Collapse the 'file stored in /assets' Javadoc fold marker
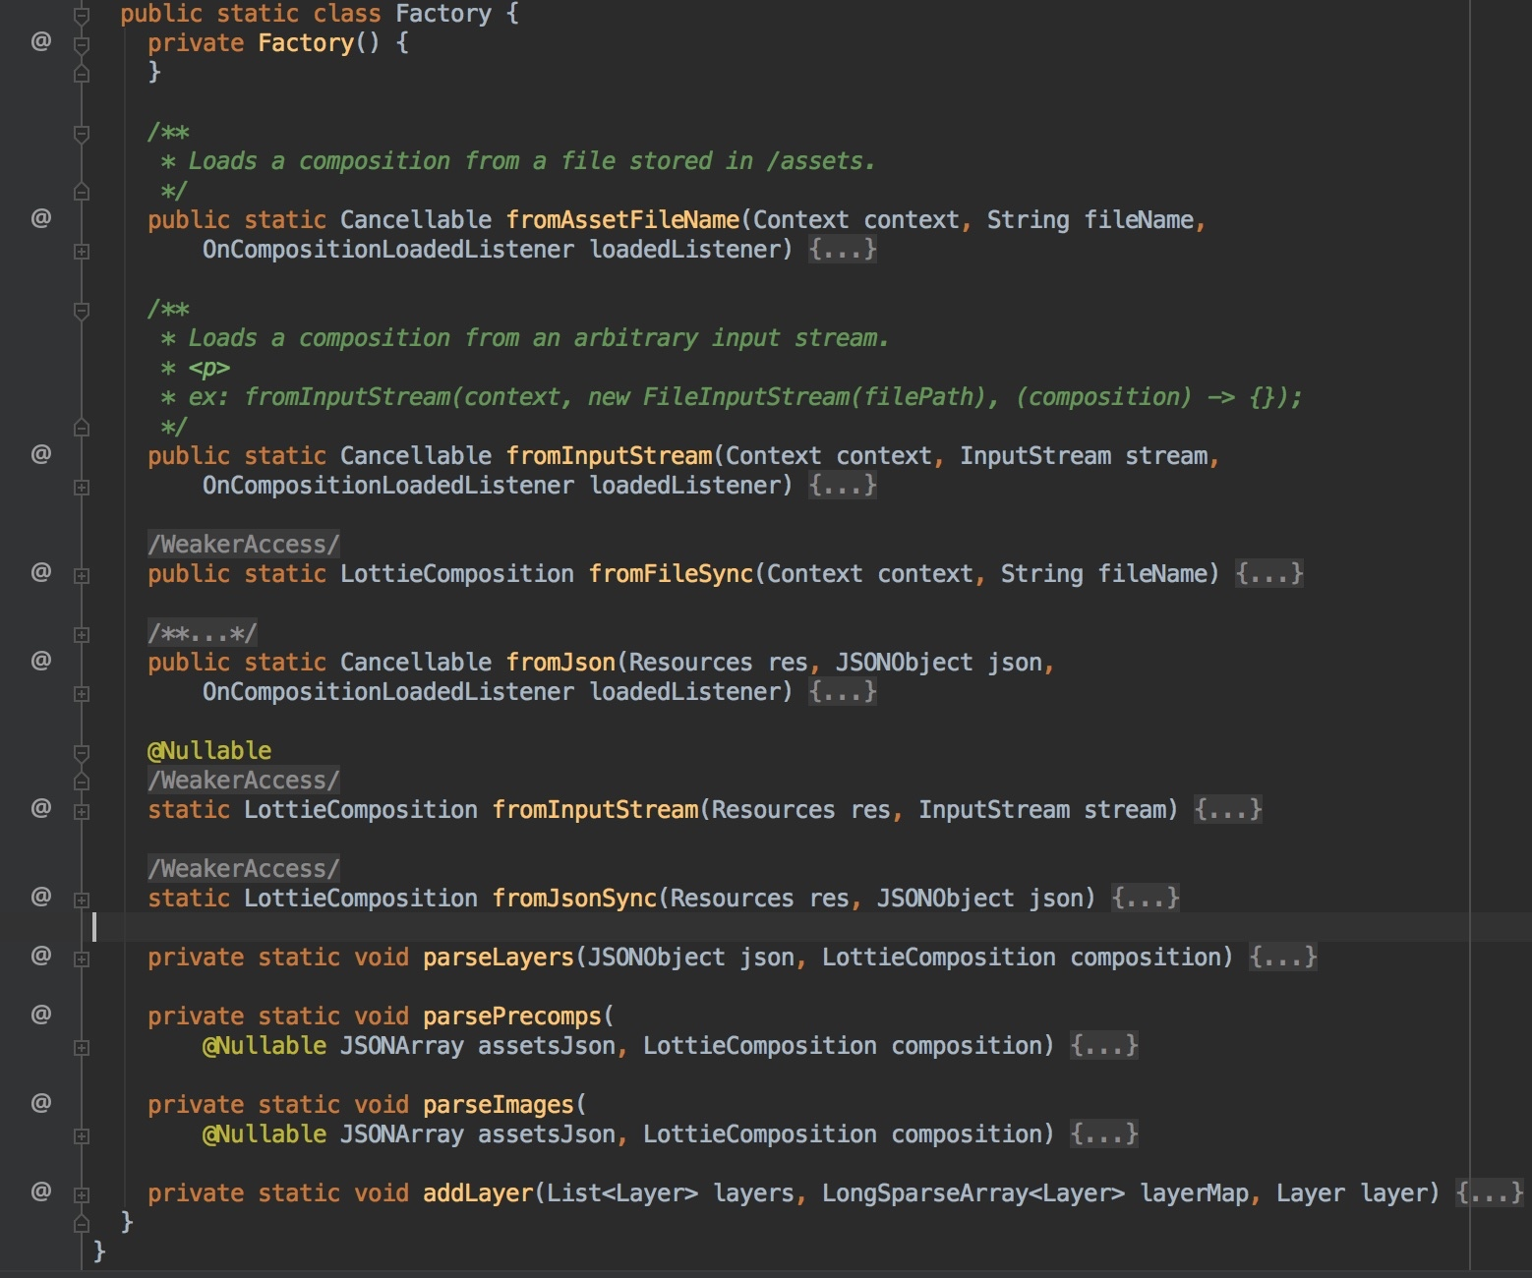Screen dimensions: 1532x1278 82,133
